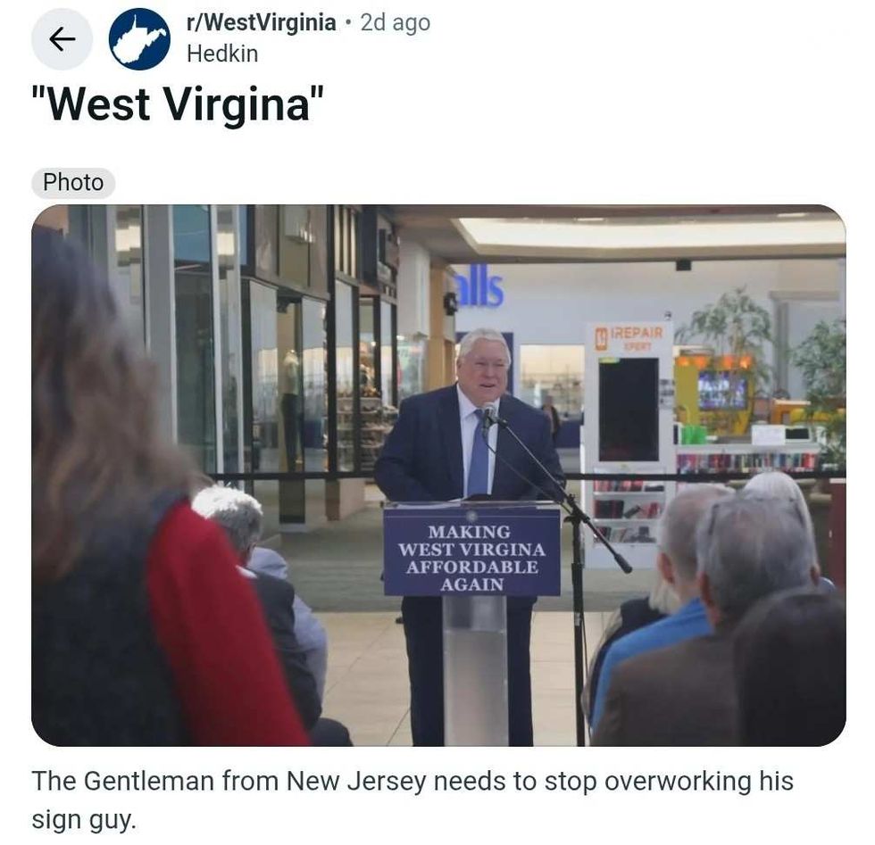Click the post caption about New Jersey
875x845 pixels.
(x=412, y=799)
